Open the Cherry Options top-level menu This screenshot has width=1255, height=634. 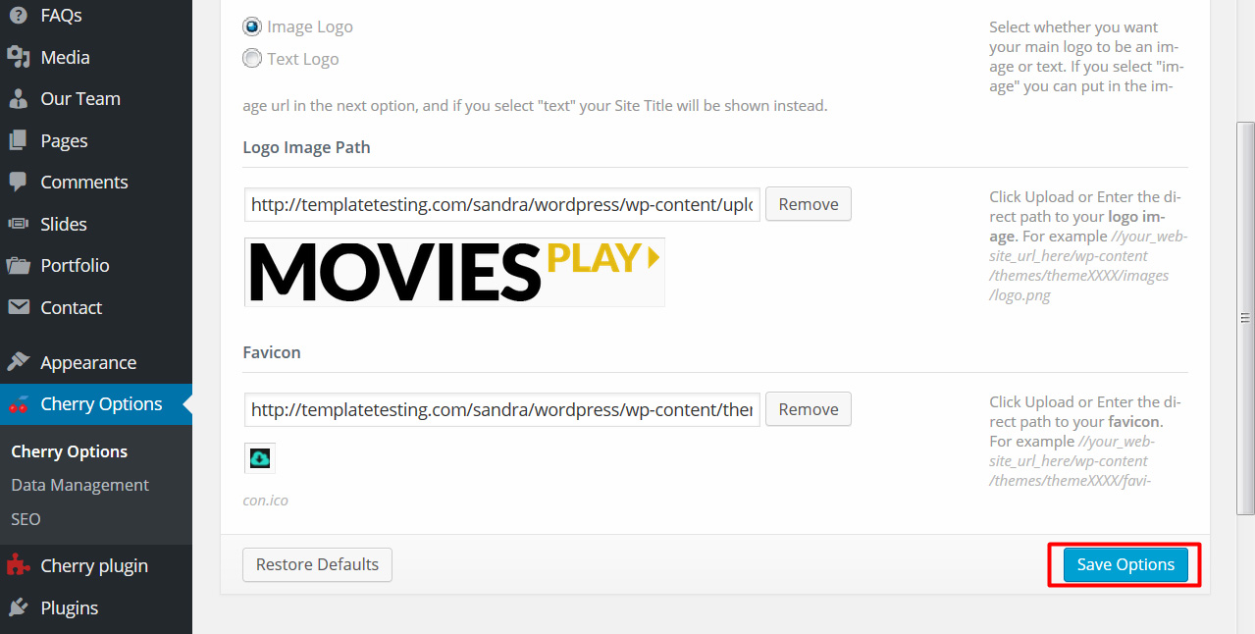(x=96, y=403)
